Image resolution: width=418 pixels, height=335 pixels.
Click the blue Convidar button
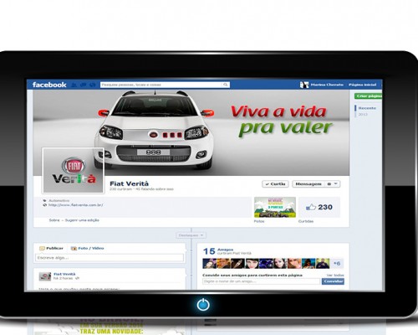[x=333, y=281]
